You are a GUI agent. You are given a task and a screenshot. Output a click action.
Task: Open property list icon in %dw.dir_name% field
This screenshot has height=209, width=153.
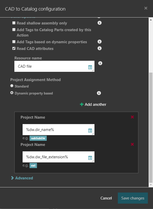(x=90, y=131)
